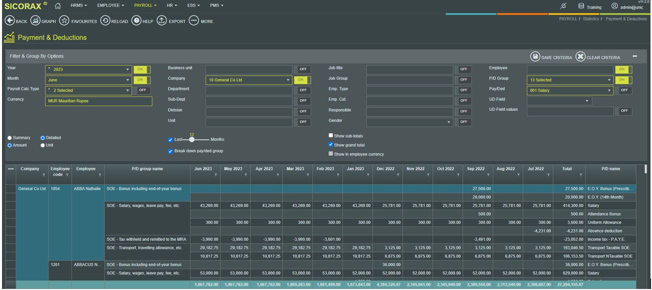Click the Home icon in top bar
This screenshot has height=290, width=652.
[58, 5]
